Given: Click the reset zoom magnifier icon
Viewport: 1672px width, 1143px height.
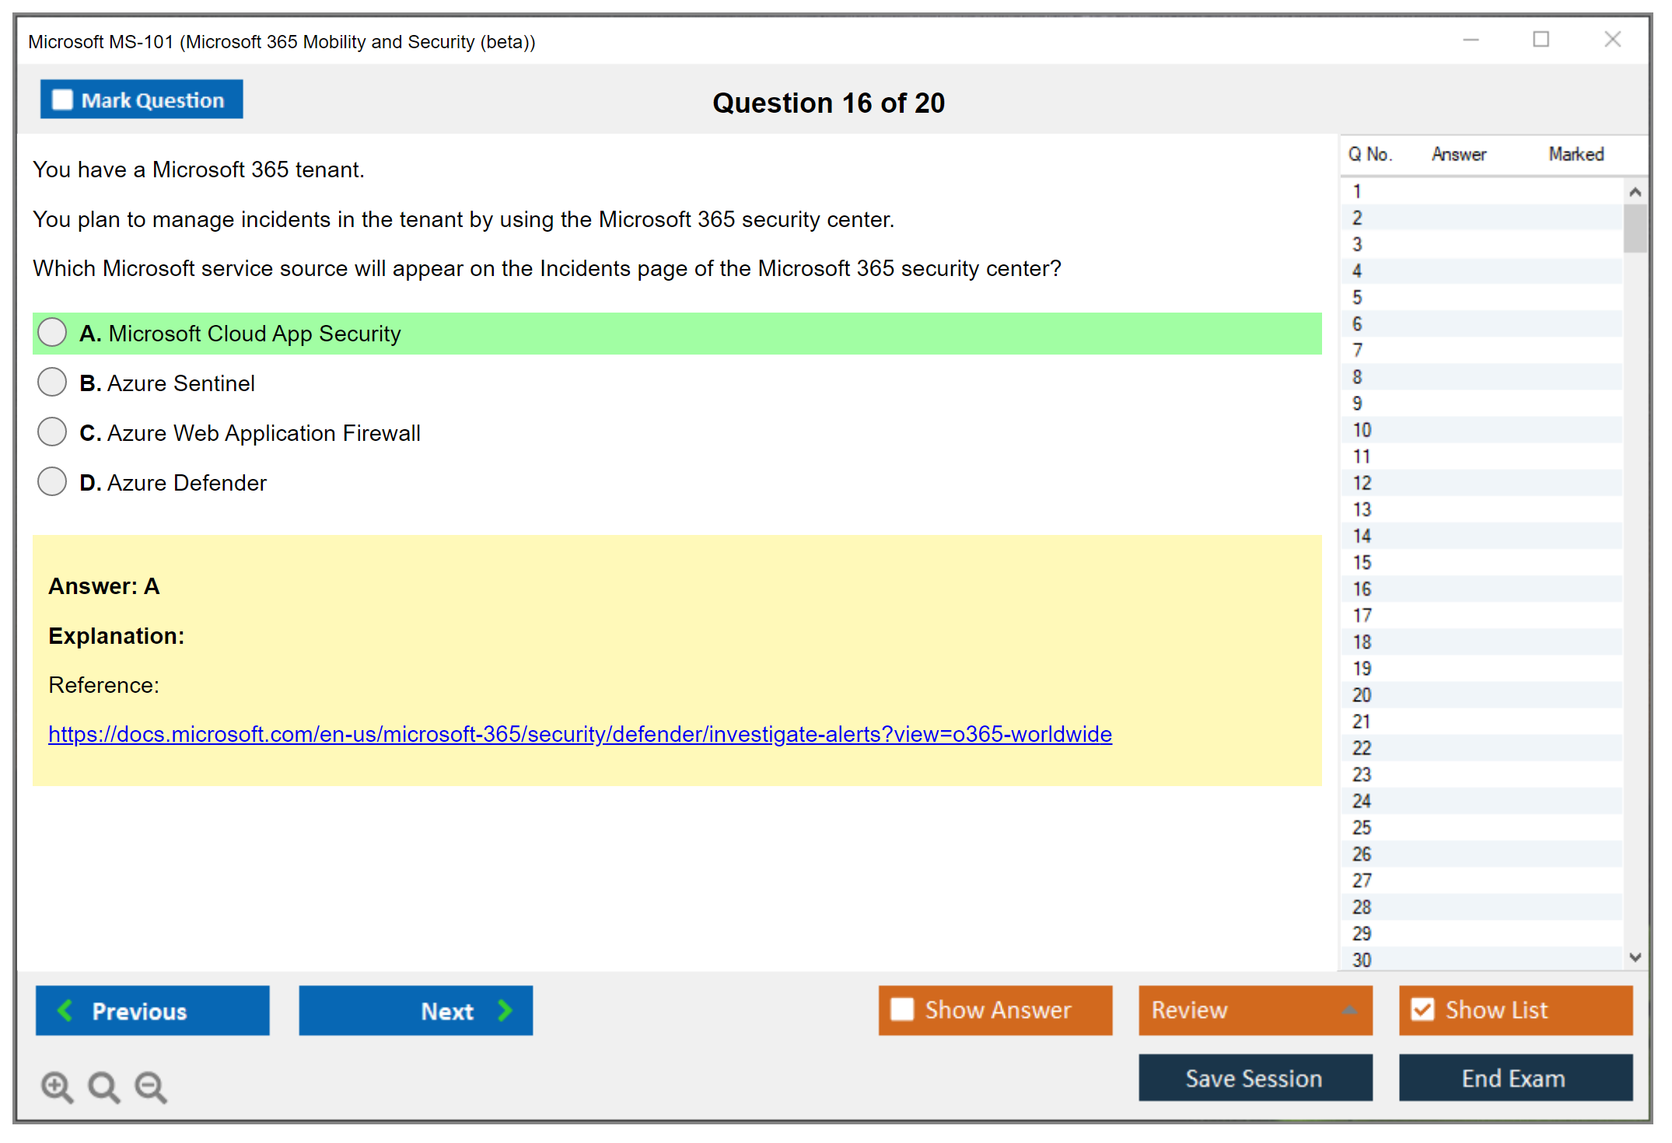Looking at the screenshot, I should [103, 1086].
